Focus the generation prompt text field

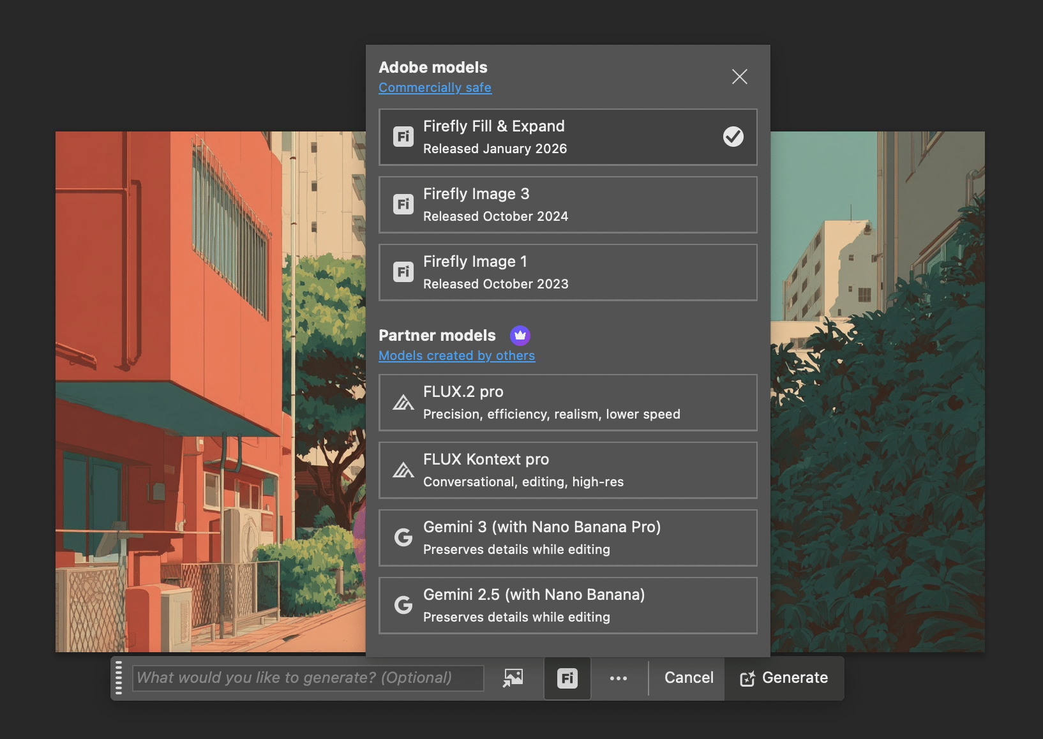[x=308, y=678]
